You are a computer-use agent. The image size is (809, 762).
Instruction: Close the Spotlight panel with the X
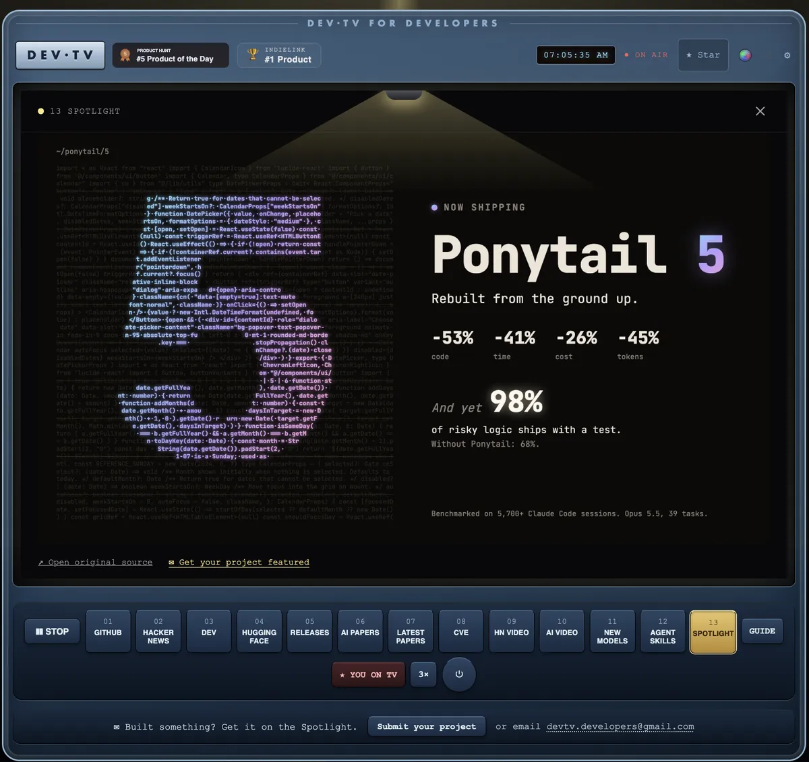point(760,111)
